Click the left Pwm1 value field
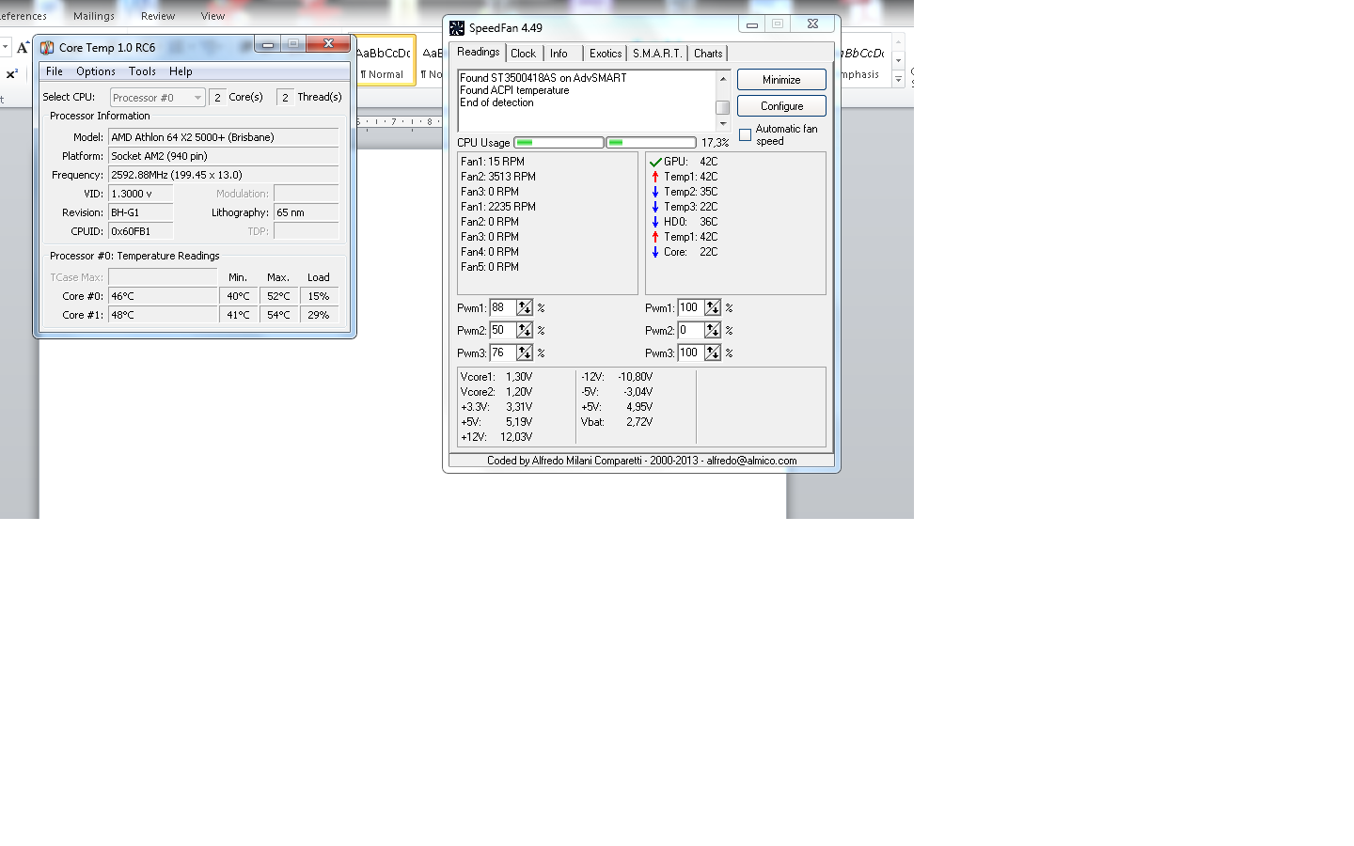This screenshot has width=1354, height=846. click(502, 308)
